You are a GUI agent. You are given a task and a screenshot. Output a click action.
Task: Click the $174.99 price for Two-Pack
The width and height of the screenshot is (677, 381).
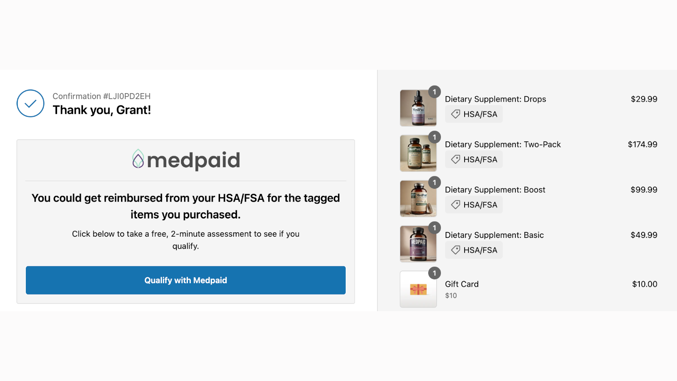click(x=642, y=144)
